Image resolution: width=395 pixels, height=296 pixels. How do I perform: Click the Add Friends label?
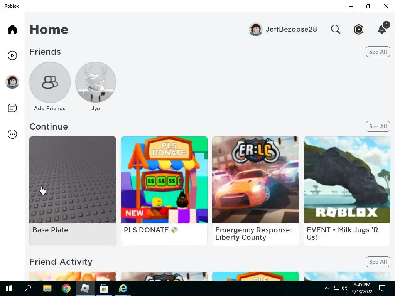click(x=50, y=108)
